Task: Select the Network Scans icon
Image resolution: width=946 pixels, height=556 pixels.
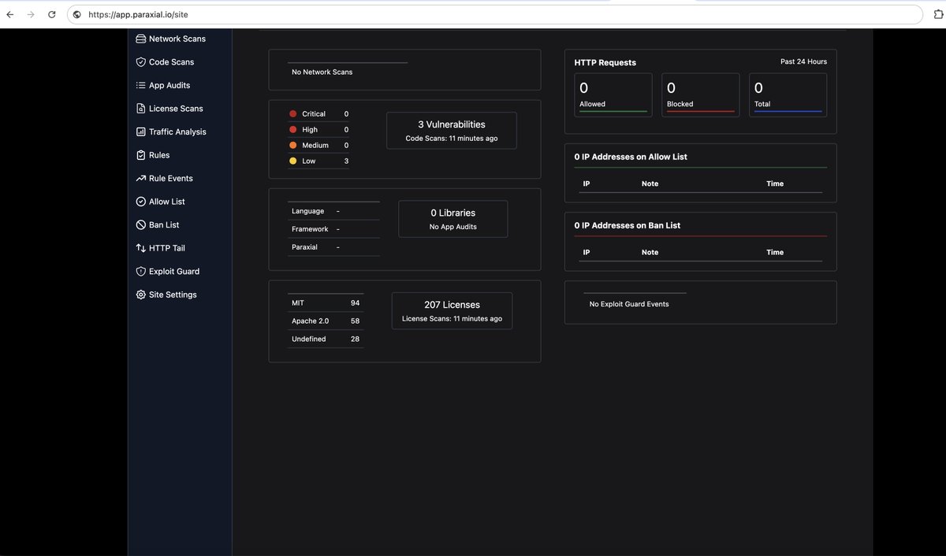Action: [x=140, y=38]
